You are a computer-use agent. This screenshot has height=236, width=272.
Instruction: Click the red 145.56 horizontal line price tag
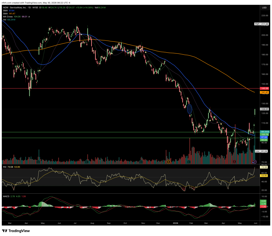(x=264, y=88)
